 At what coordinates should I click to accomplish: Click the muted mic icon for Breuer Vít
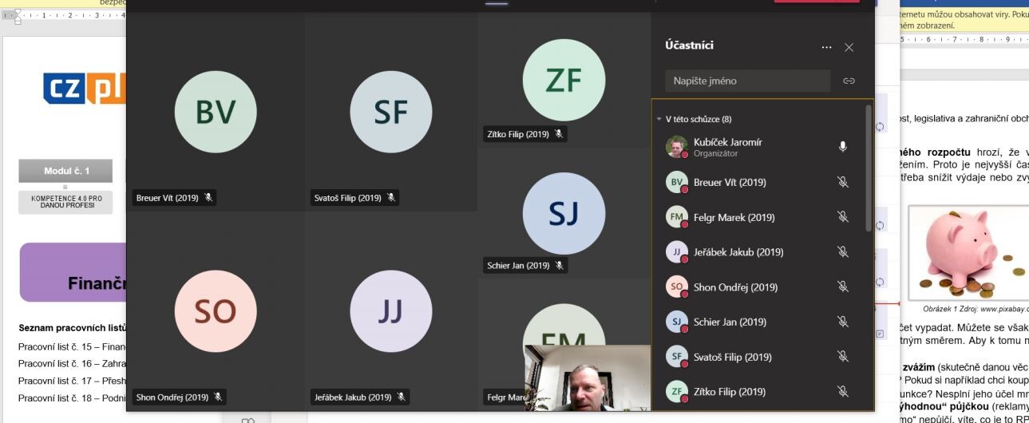coord(842,182)
